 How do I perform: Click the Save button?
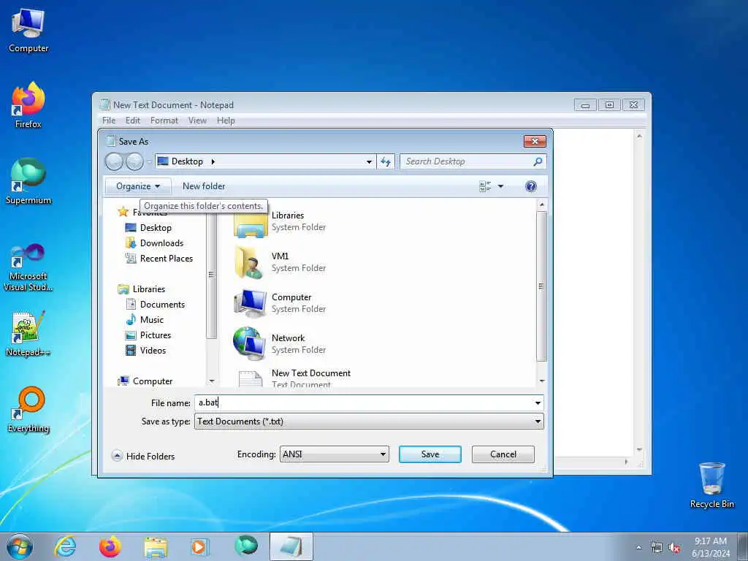coord(430,454)
